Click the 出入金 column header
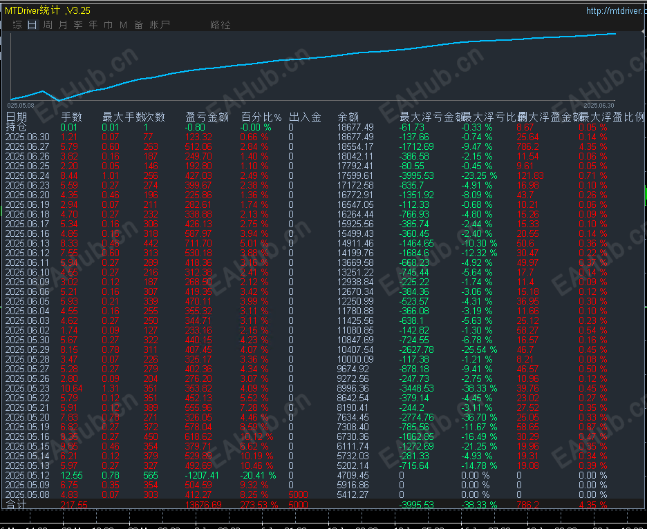This screenshot has height=529, width=647. pyautogui.click(x=305, y=117)
